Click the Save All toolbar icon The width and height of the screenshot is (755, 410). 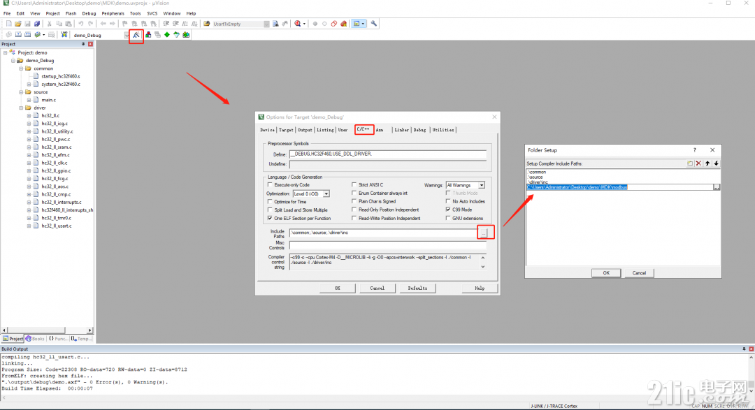(36, 24)
